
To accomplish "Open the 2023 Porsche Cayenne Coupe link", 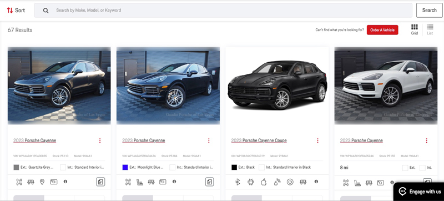I will [259, 140].
